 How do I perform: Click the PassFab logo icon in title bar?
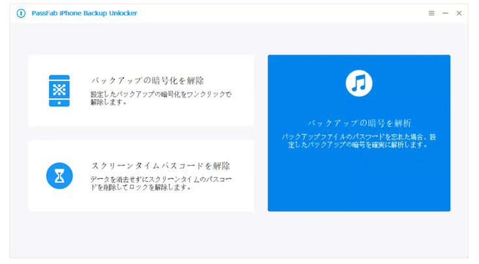click(21, 13)
